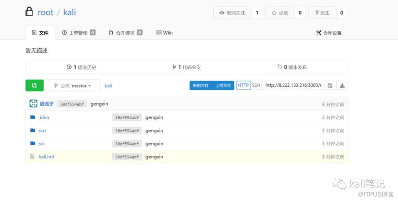The height and width of the screenshot is (201, 398).
Task: Click the green compare/refresh button
Action: tap(34, 86)
